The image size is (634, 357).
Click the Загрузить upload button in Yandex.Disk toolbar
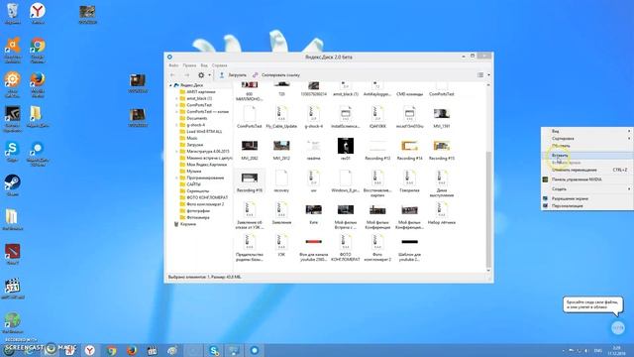[233, 75]
